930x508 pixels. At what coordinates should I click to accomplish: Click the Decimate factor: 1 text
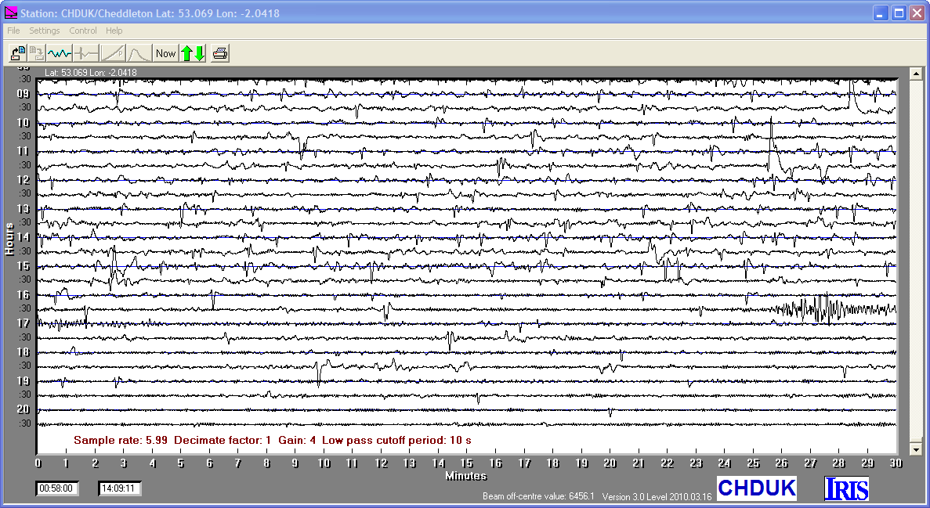coord(223,441)
